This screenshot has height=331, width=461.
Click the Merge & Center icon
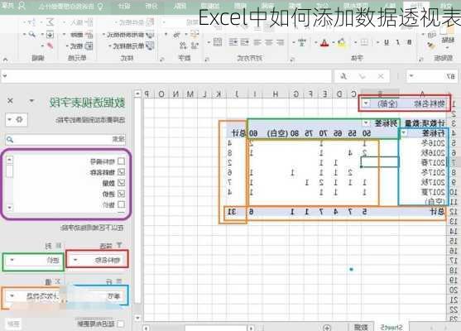tap(218, 42)
